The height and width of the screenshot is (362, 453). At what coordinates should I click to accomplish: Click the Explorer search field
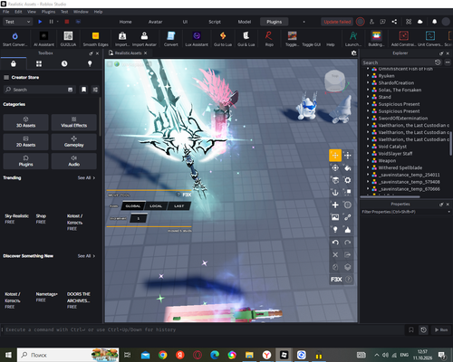(398, 62)
